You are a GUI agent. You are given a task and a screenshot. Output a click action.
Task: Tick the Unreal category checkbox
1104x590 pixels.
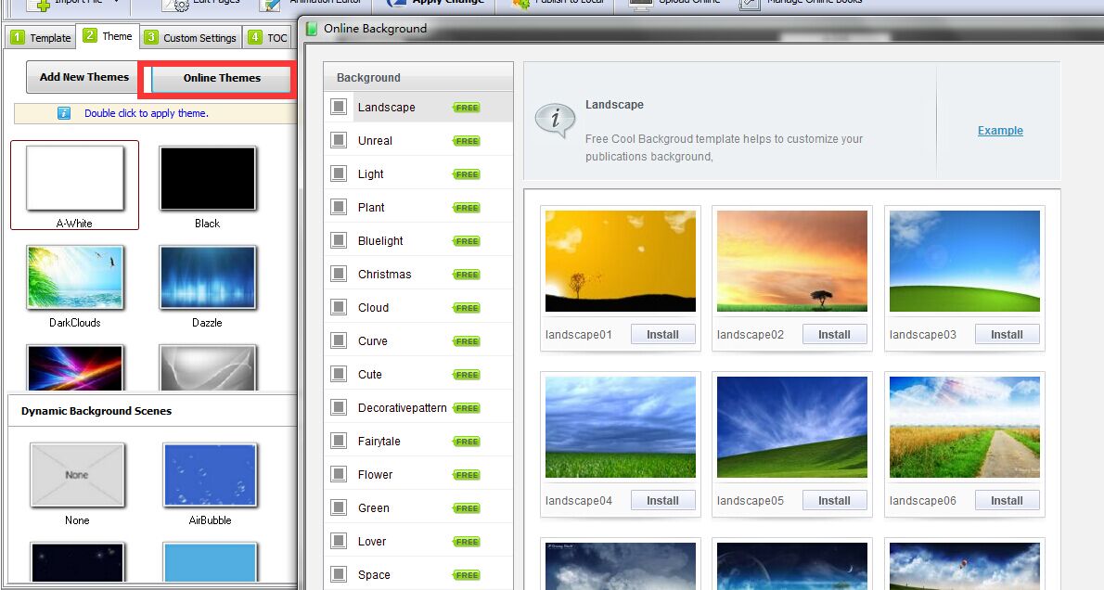point(339,140)
